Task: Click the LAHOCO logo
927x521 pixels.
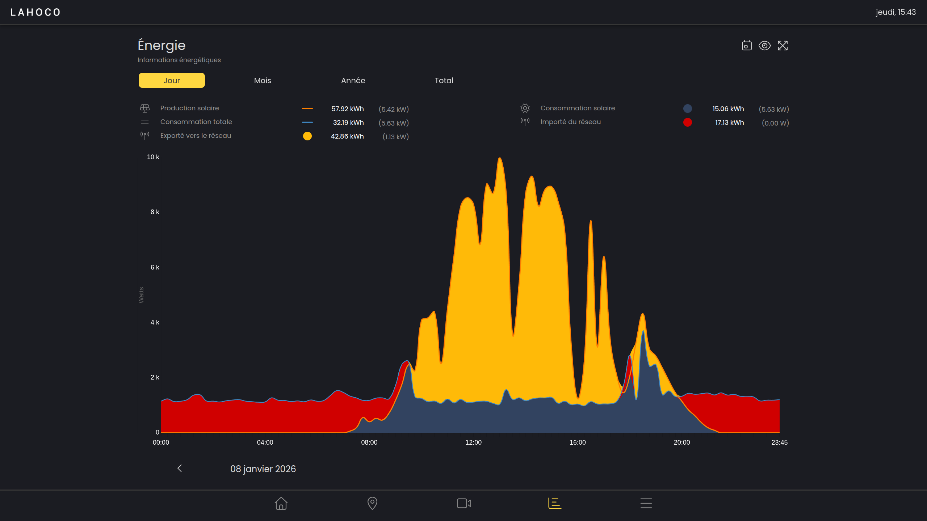Action: click(35, 12)
